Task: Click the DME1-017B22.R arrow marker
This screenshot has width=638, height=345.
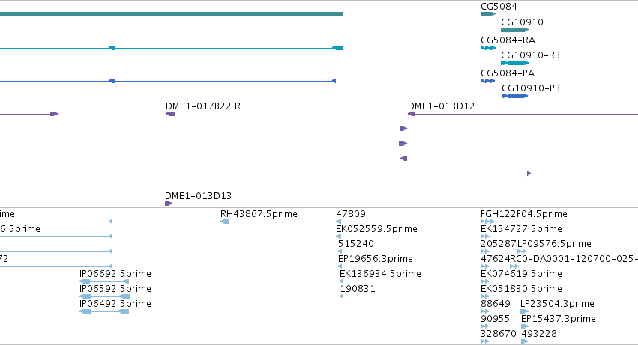Action: (x=170, y=114)
